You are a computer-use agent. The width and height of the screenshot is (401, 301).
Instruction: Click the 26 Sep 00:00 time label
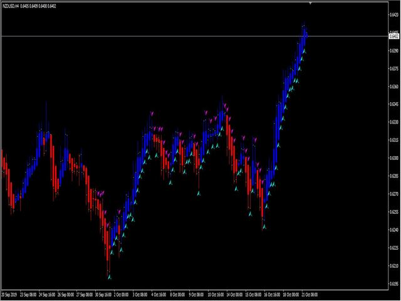[x=66, y=295]
